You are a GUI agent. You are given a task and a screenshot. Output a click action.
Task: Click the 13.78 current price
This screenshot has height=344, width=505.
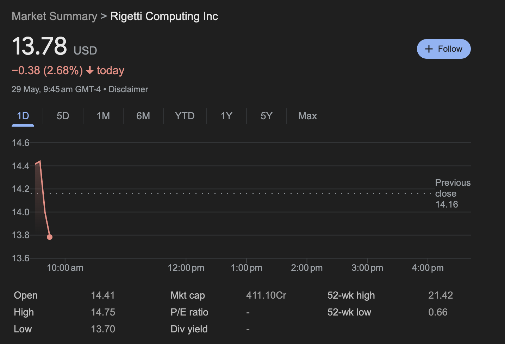39,46
